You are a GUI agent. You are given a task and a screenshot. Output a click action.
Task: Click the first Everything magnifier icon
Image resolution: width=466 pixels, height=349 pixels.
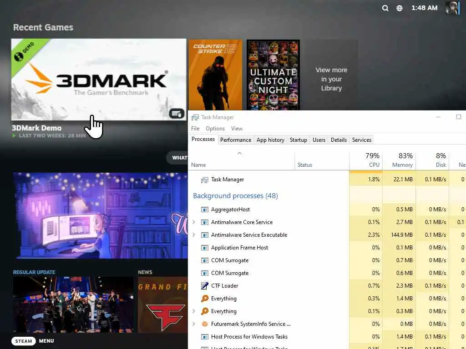click(x=204, y=299)
